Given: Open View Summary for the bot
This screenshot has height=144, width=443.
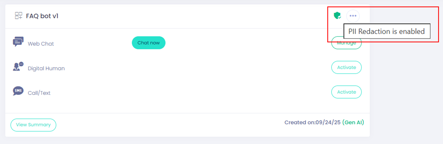Looking at the screenshot, I should pyautogui.click(x=33, y=125).
